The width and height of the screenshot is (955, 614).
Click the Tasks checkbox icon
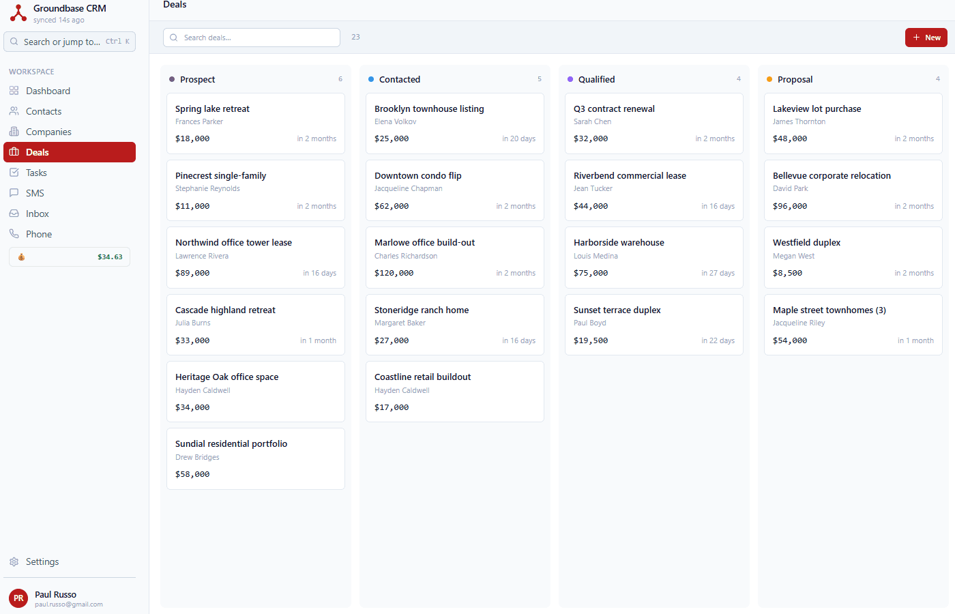(x=14, y=173)
